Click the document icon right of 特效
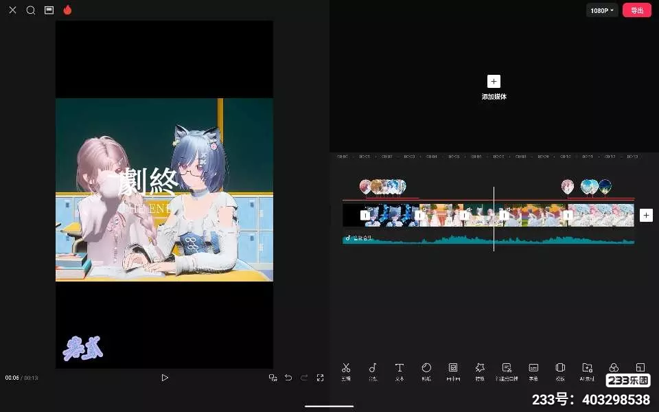Screen dimensions: 659x412 (x=507, y=371)
